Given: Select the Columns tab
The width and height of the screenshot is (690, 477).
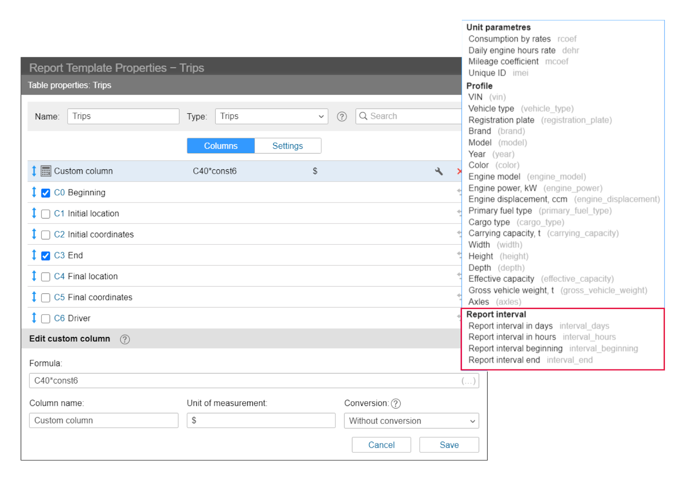Looking at the screenshot, I should 221,146.
